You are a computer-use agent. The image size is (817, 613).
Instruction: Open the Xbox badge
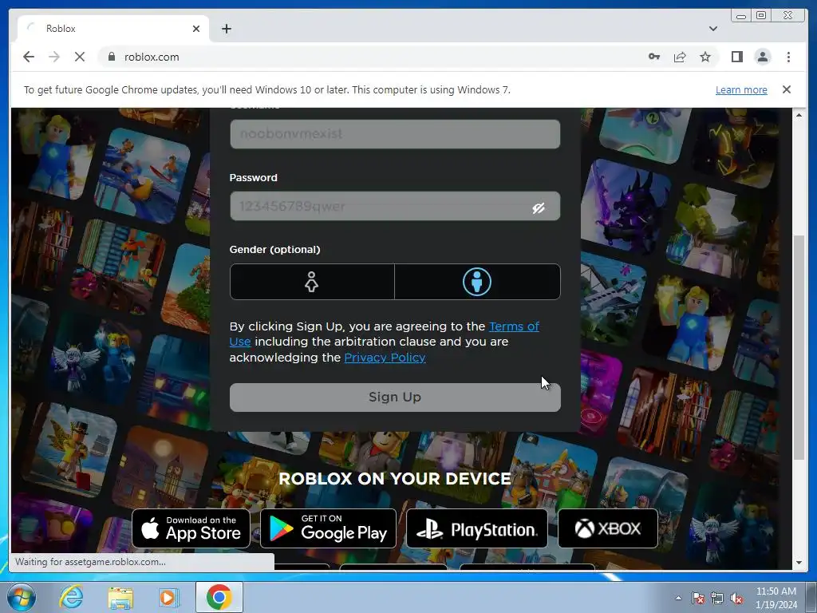pyautogui.click(x=607, y=528)
